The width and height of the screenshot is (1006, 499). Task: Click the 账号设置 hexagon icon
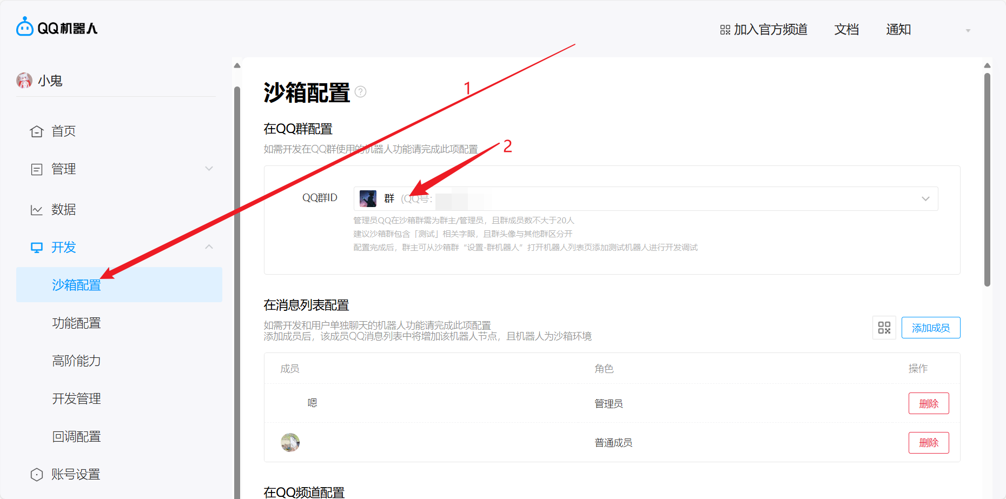36,475
